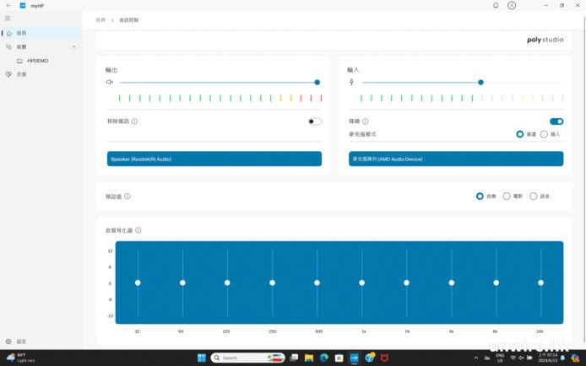Viewport: 586px width, 366px height.
Task: Mute output using the speaker icon
Action: (109, 82)
